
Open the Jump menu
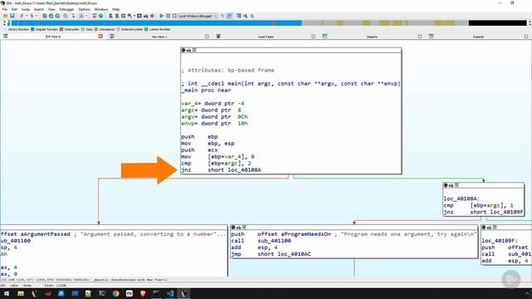coord(26,9)
